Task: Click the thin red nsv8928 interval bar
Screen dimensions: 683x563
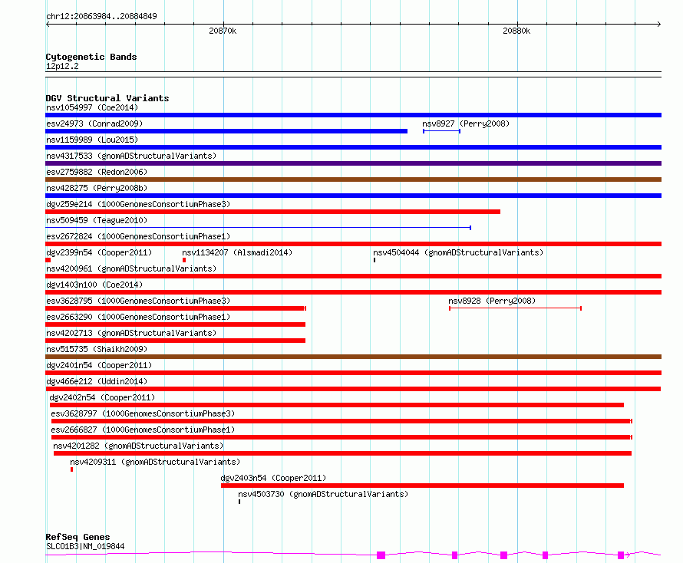Action: click(x=515, y=308)
